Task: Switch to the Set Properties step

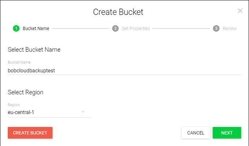Action: click(136, 28)
